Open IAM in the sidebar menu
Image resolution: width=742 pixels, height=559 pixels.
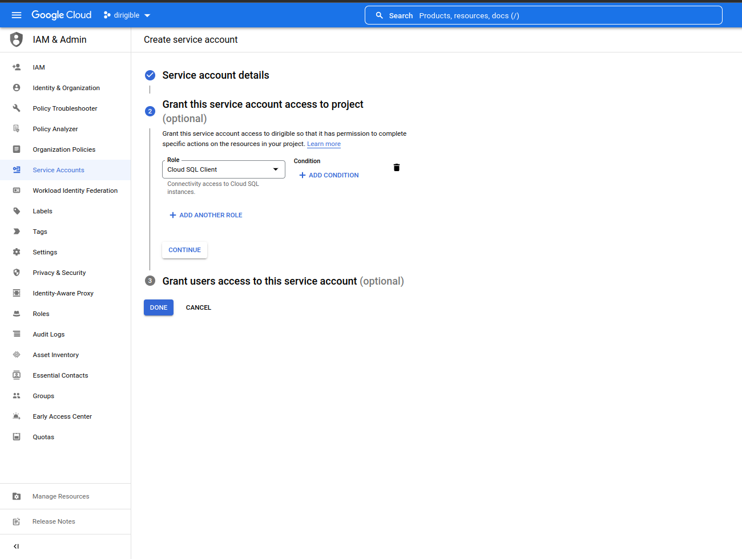pyautogui.click(x=66, y=67)
